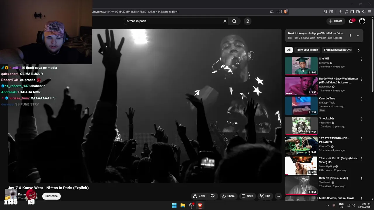Click the install app icon in address bar
This screenshot has height=210, width=374.
[x=272, y=12]
